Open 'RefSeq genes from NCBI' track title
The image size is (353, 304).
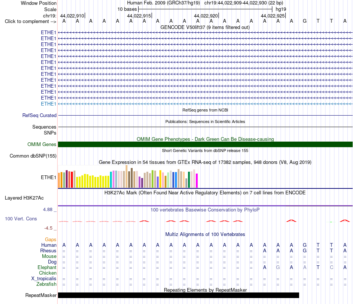205,110
